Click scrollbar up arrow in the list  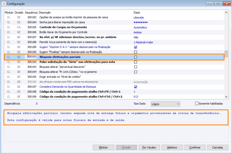click(226, 12)
